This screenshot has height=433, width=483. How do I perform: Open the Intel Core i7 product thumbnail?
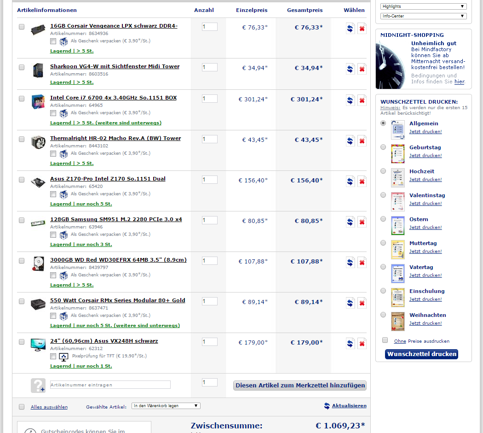tap(38, 101)
